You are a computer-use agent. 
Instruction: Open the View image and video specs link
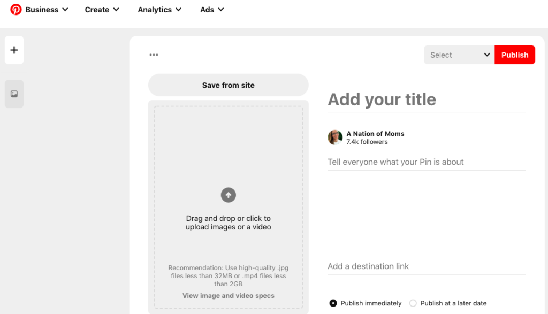click(229, 296)
